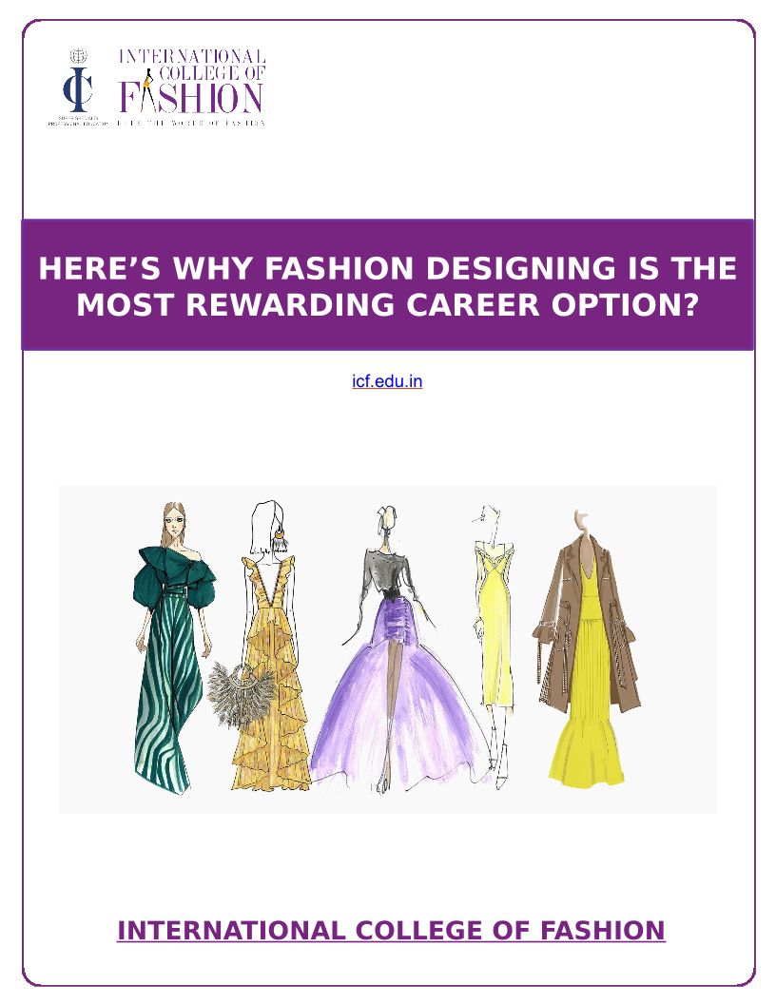Click the globe emblem above the IC monogram
776x1004 pixels.
tap(78, 56)
